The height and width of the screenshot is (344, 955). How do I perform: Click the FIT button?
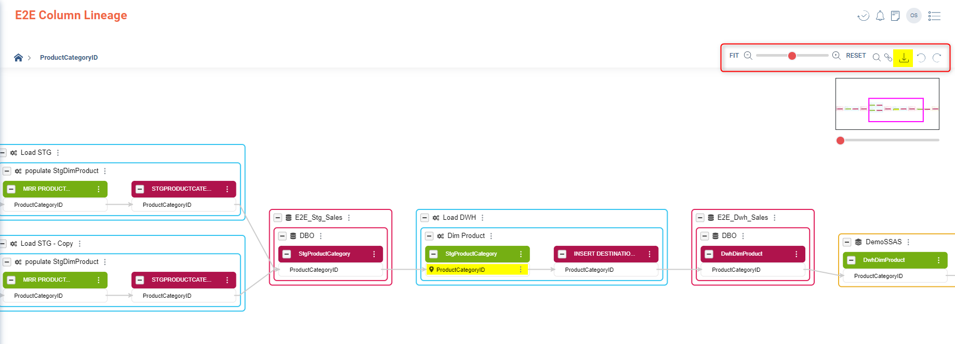pos(734,56)
